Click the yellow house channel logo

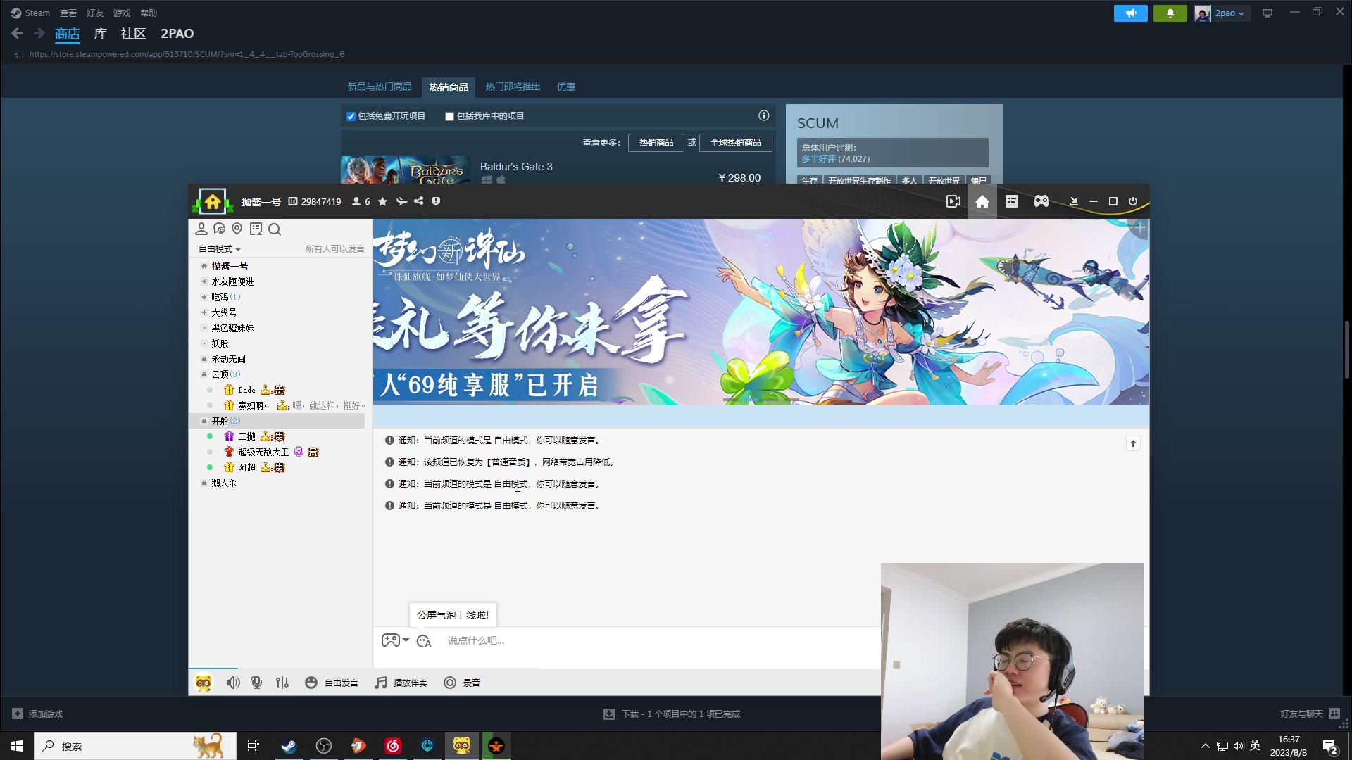click(x=213, y=202)
